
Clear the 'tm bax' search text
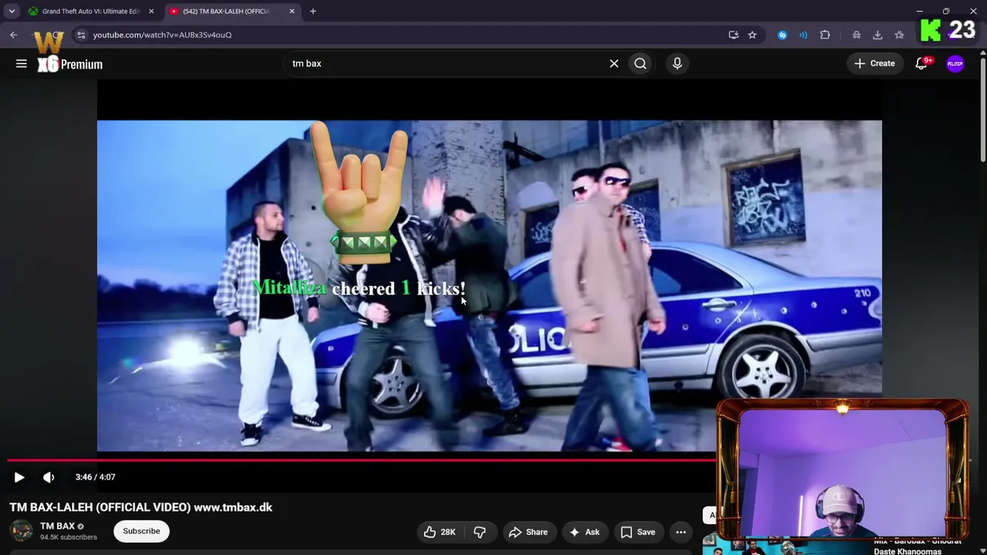pyautogui.click(x=614, y=64)
